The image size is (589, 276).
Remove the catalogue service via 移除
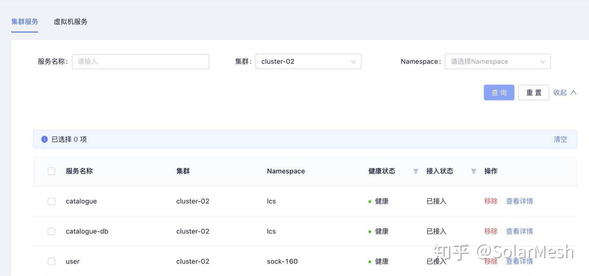click(491, 201)
